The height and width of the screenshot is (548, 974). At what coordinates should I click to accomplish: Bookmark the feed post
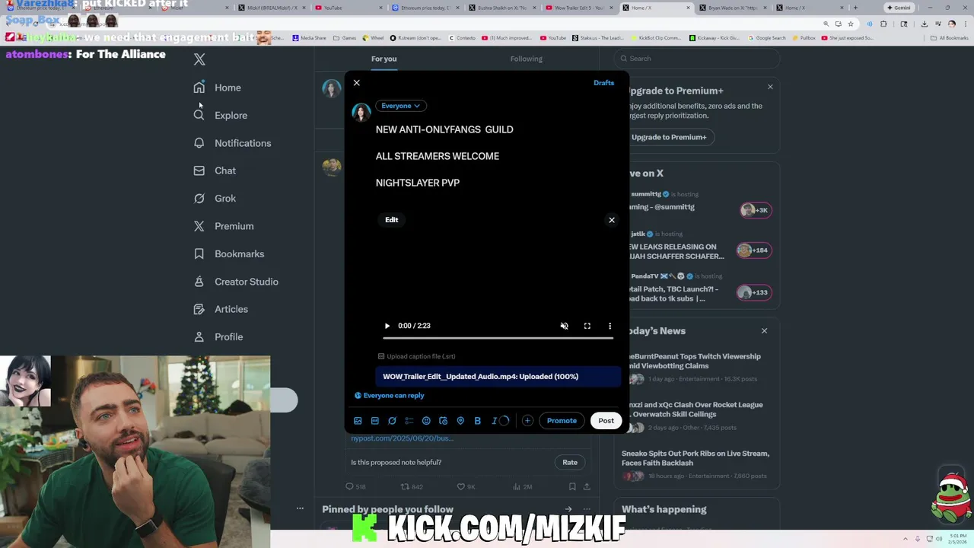point(572,486)
